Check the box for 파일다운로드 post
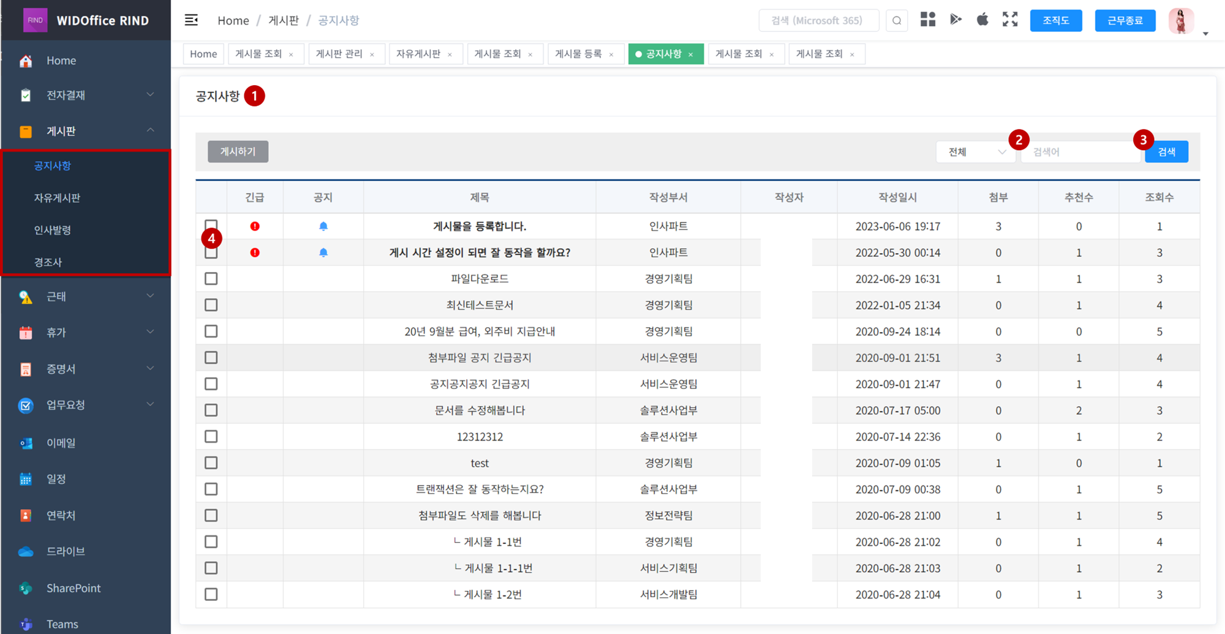 (x=211, y=279)
